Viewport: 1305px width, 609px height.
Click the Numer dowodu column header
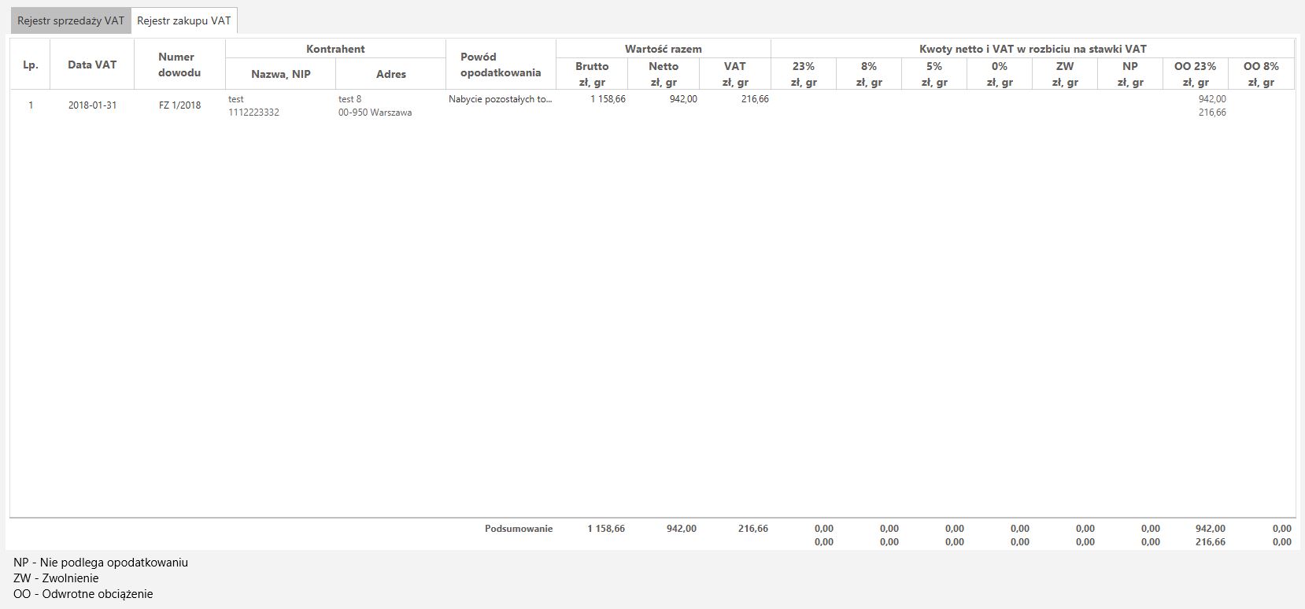[179, 65]
